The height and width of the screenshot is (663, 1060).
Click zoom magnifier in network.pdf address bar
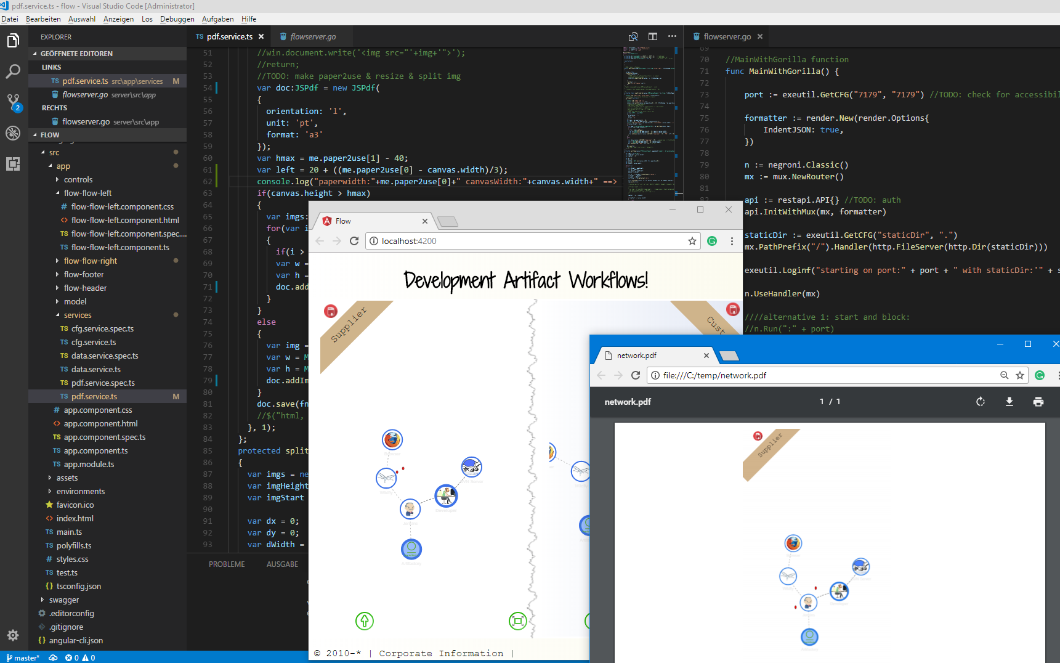[1005, 375]
